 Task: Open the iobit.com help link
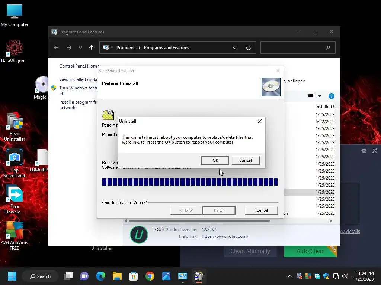(225, 236)
